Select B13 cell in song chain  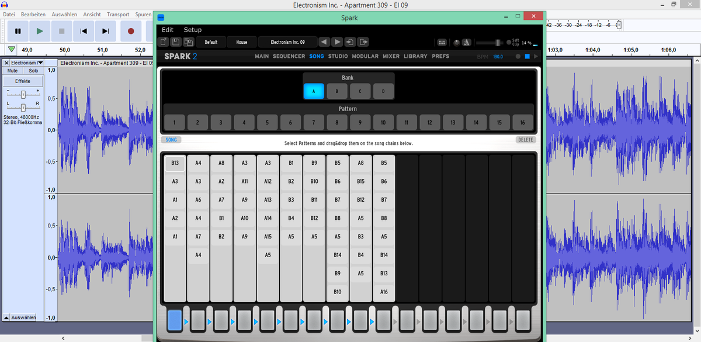[175, 163]
